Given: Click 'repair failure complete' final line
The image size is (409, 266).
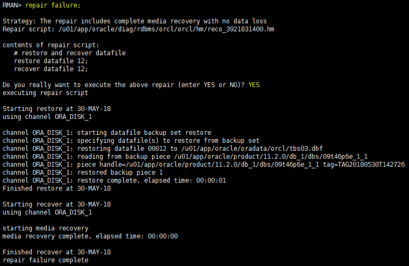Looking at the screenshot, I should tap(45, 260).
